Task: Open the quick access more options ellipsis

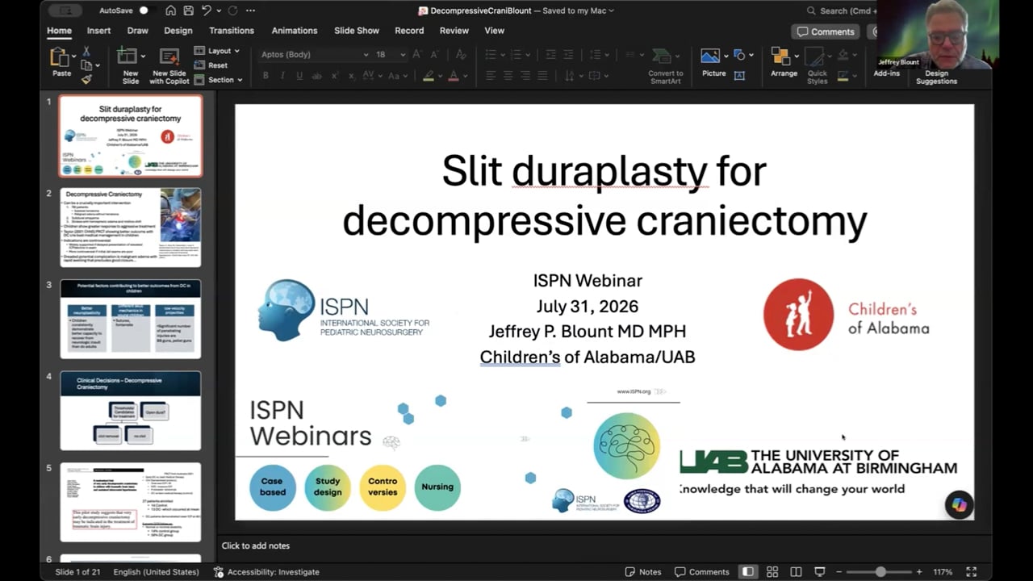Action: [250, 10]
